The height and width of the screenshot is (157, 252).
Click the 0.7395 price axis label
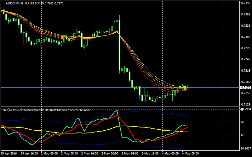coord(245,3)
